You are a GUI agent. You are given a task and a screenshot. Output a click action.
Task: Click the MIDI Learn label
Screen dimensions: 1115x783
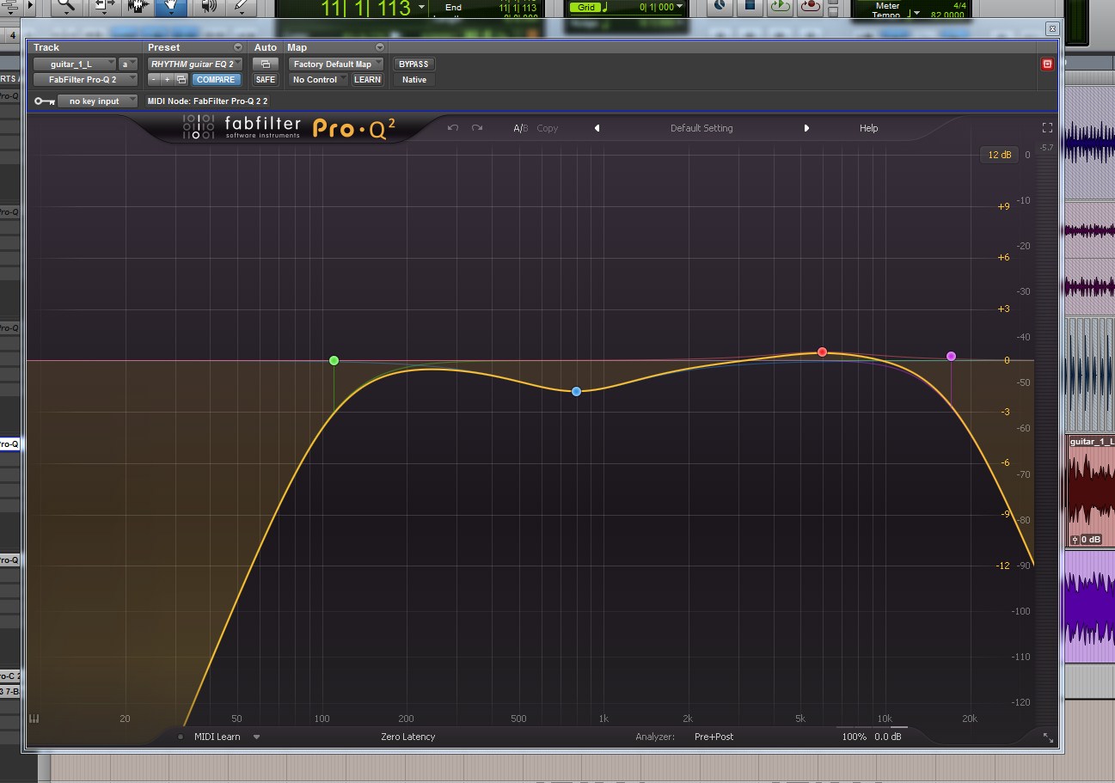click(217, 737)
